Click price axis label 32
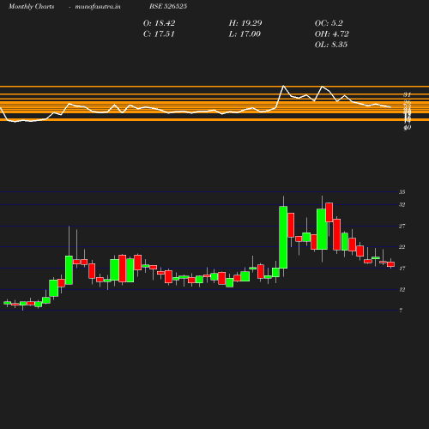The height and width of the screenshot is (429, 429). click(x=402, y=205)
